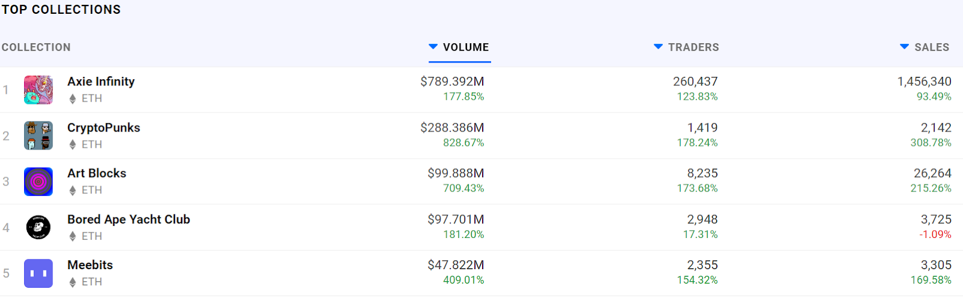Open the Bored Ape Yacht Club link

coord(129,220)
